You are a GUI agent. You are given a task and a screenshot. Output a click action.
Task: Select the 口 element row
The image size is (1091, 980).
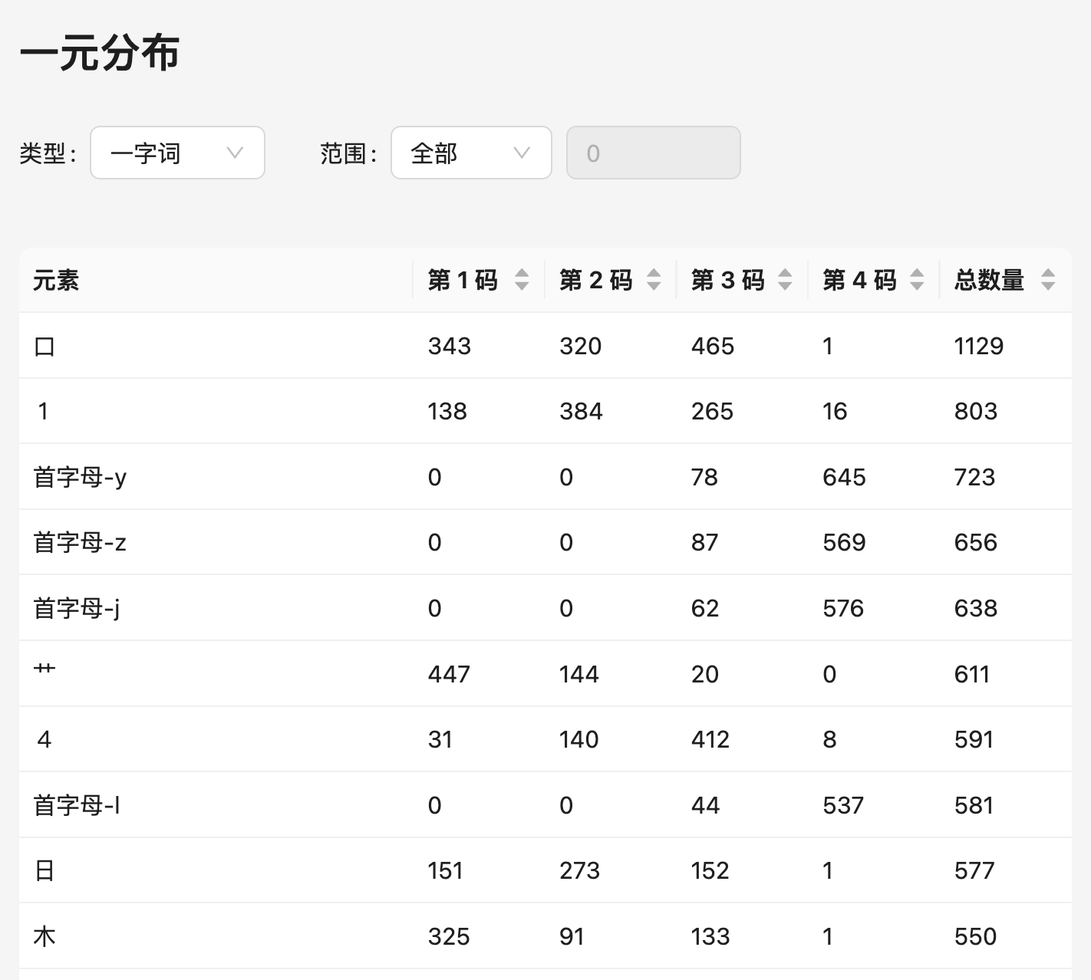click(44, 346)
